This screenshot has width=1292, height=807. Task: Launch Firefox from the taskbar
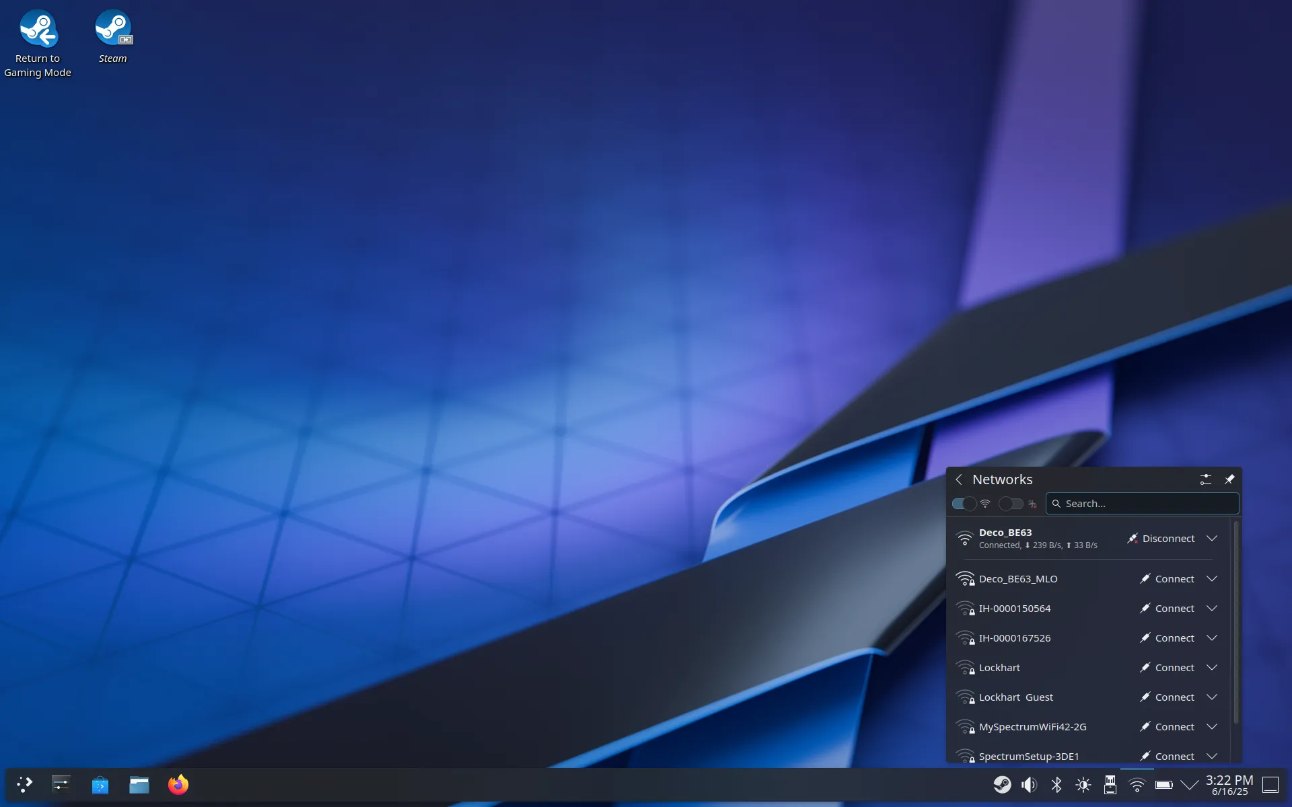pyautogui.click(x=178, y=784)
